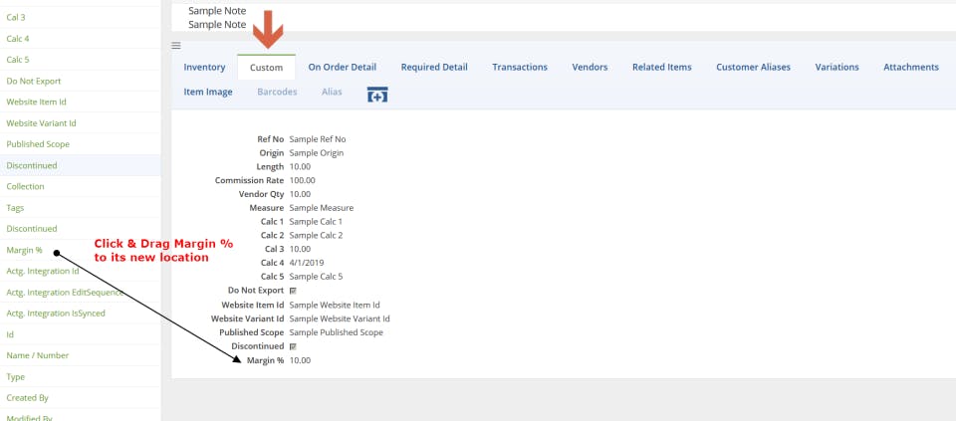
Task: Select the Variations tab
Action: 837,67
